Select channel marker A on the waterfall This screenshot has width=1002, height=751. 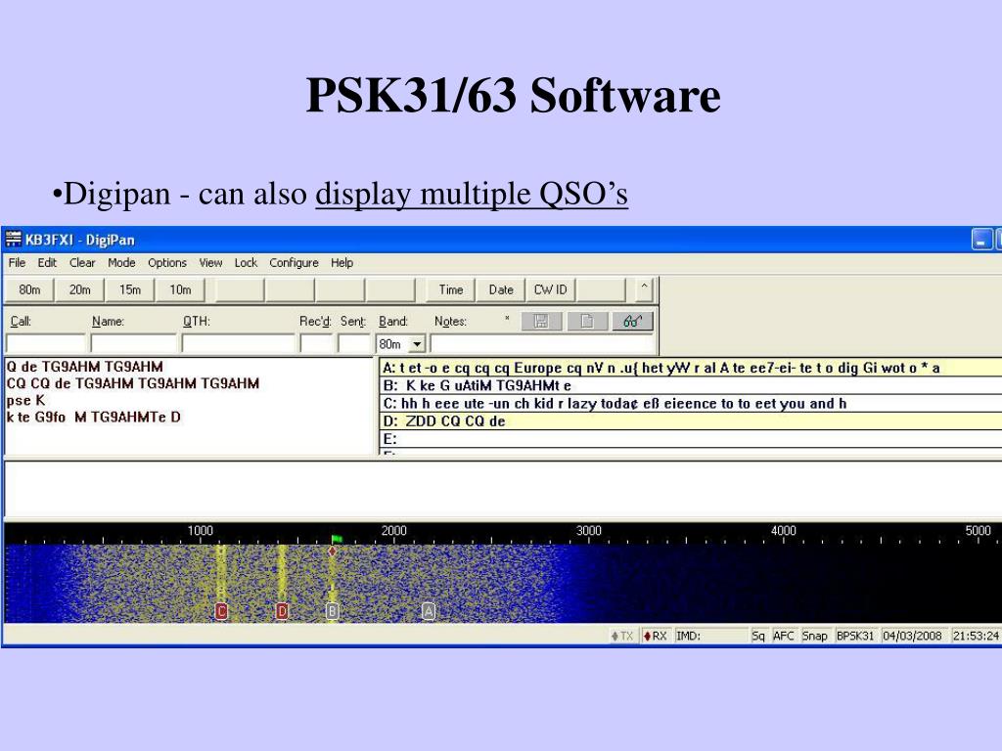(x=429, y=611)
